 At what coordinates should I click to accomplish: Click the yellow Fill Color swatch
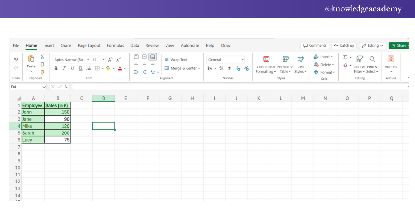coord(108,69)
